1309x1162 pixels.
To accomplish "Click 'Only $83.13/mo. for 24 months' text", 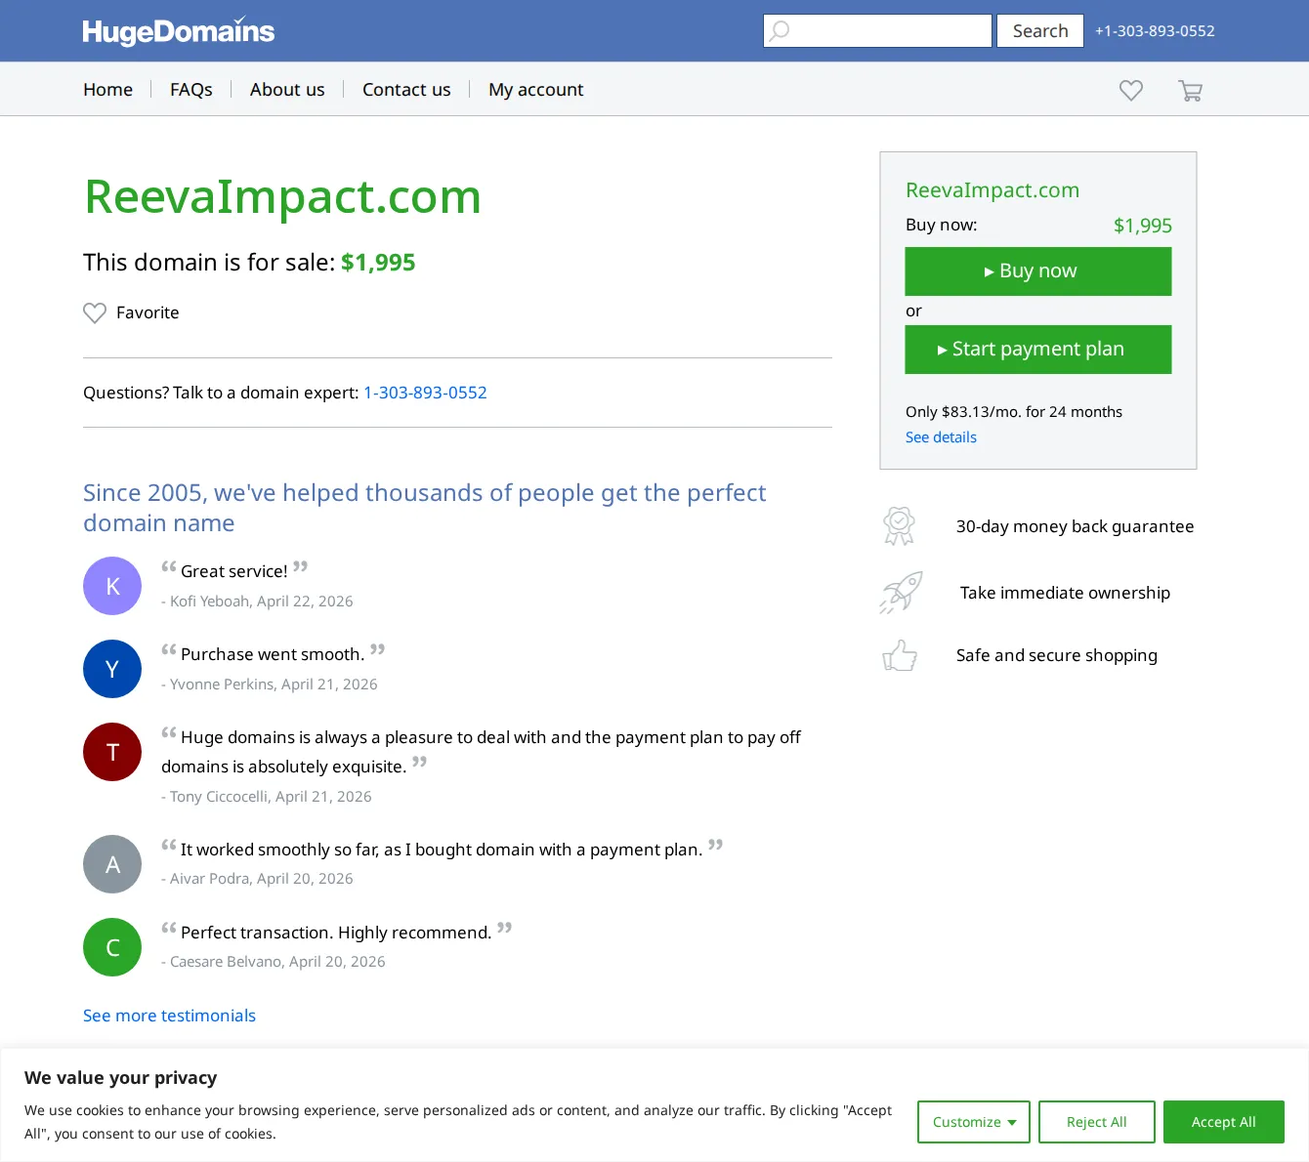I will [x=1014, y=412].
